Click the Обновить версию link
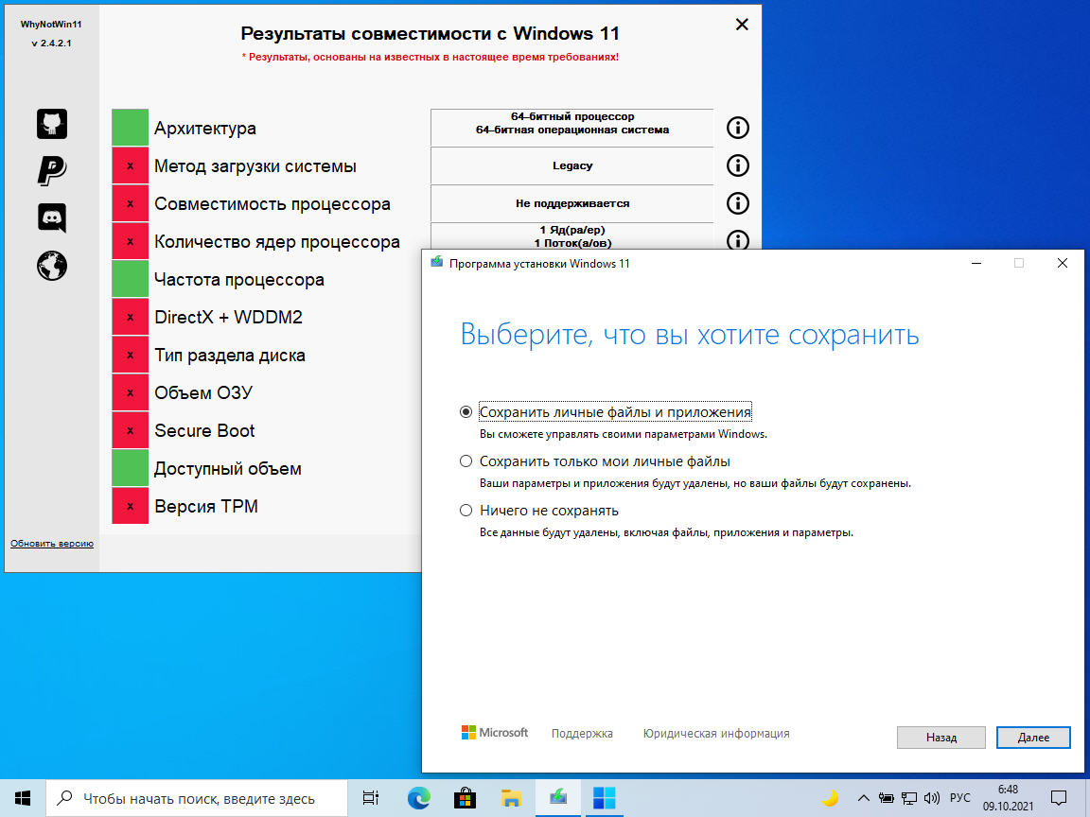The image size is (1090, 817). pos(51,544)
